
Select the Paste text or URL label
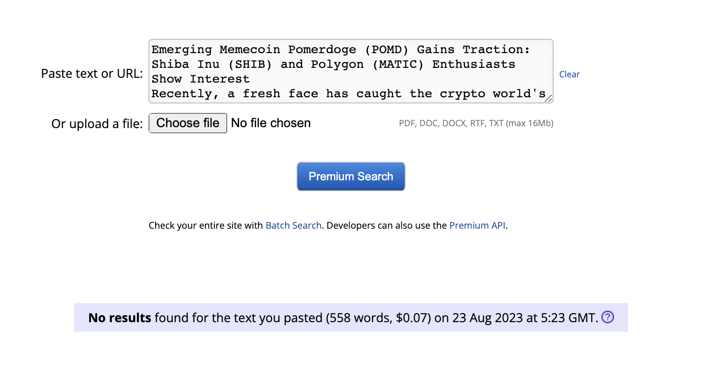click(92, 74)
